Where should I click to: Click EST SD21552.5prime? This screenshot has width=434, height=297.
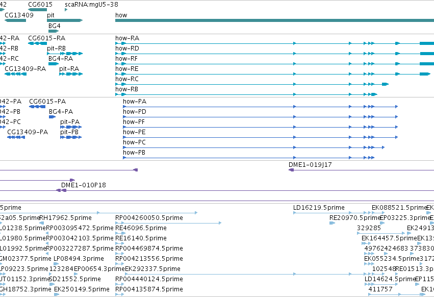(x=75, y=279)
